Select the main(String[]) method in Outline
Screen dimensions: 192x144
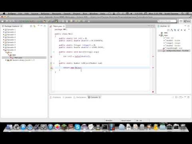pyautogui.click(x=173, y=48)
